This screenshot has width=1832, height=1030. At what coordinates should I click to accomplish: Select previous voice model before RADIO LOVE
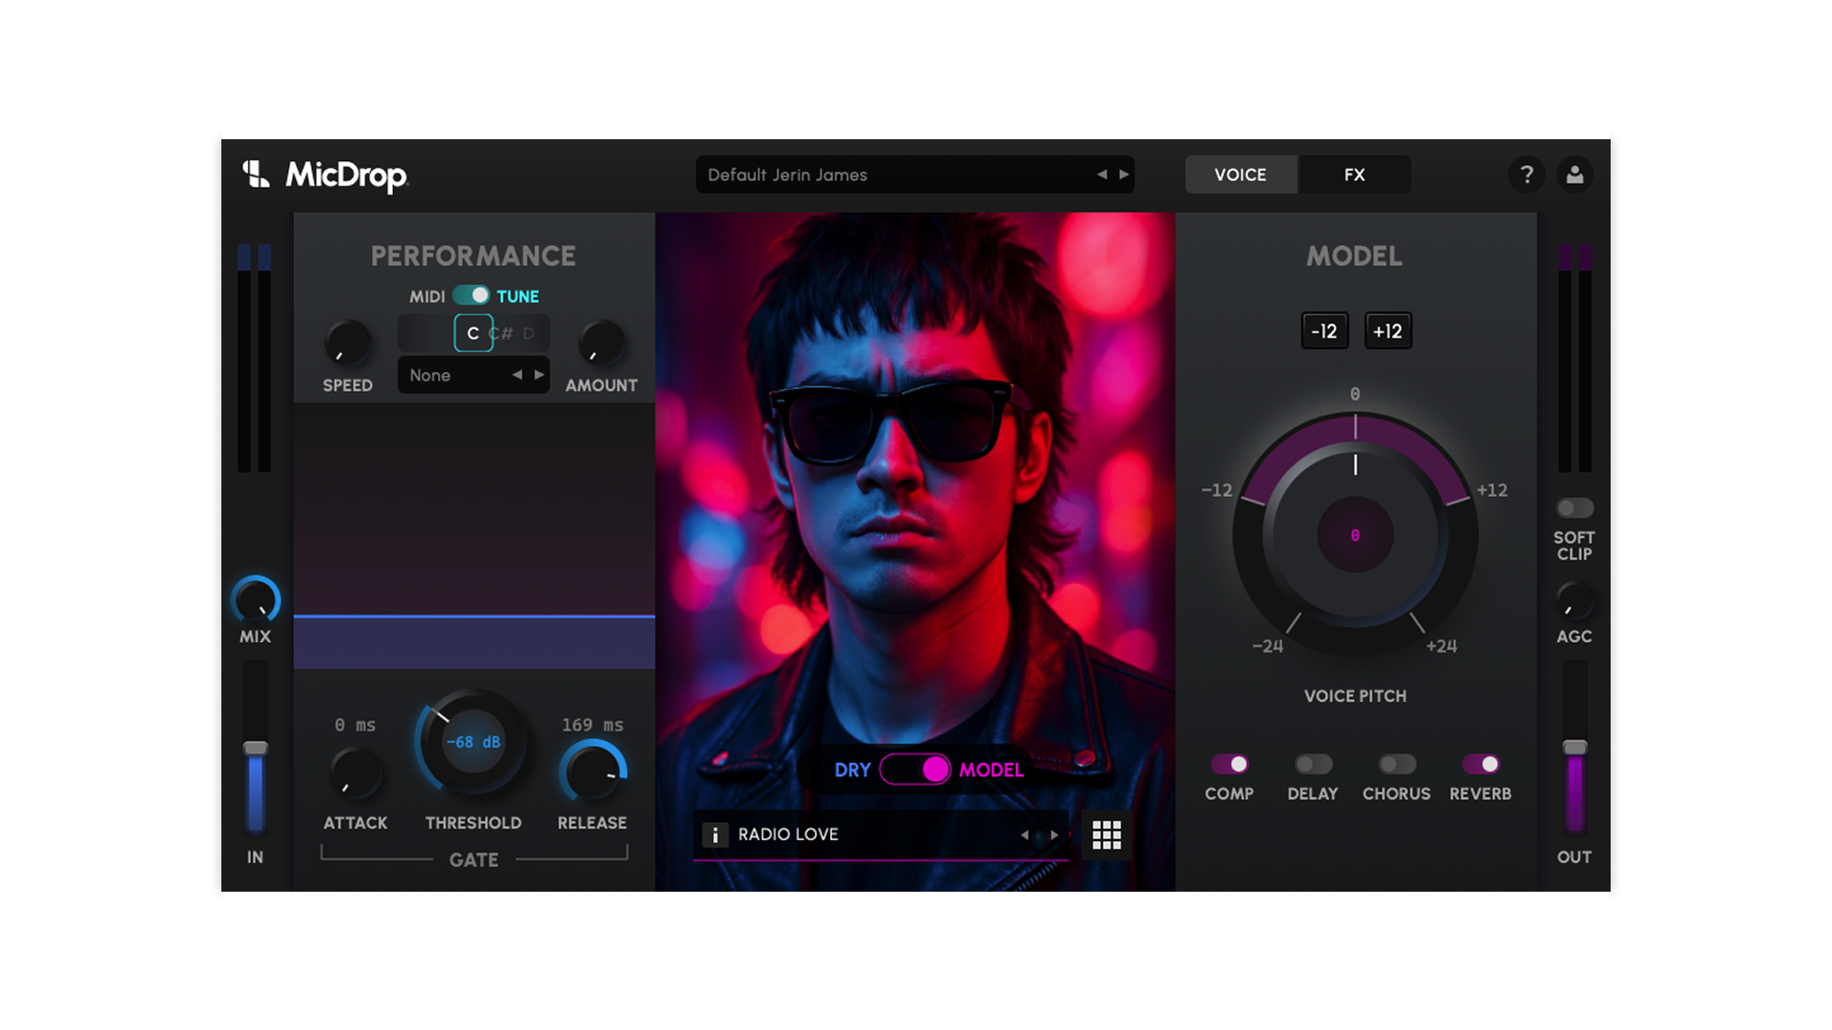[x=1025, y=835]
